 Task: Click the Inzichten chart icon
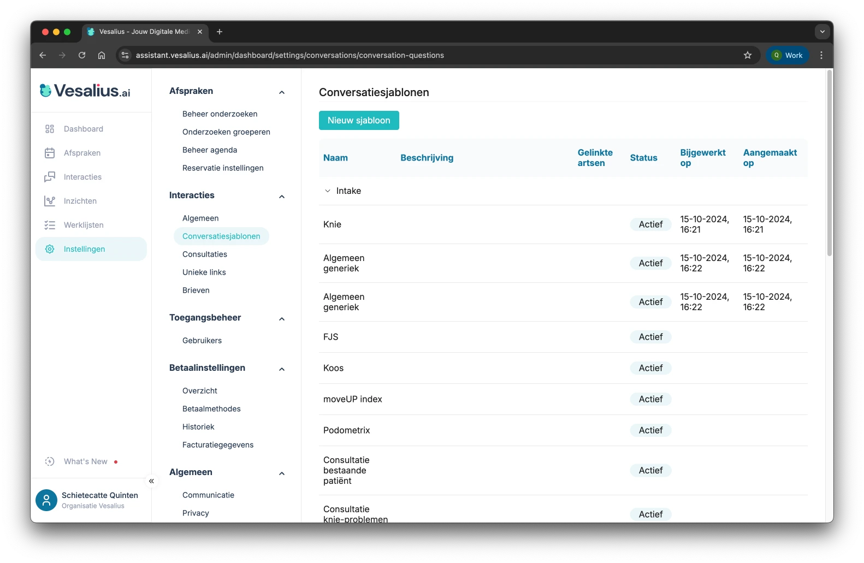50,201
